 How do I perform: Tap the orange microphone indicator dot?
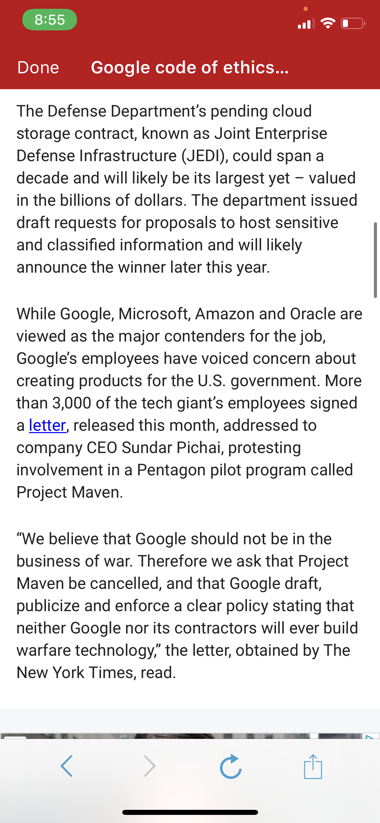point(306,9)
